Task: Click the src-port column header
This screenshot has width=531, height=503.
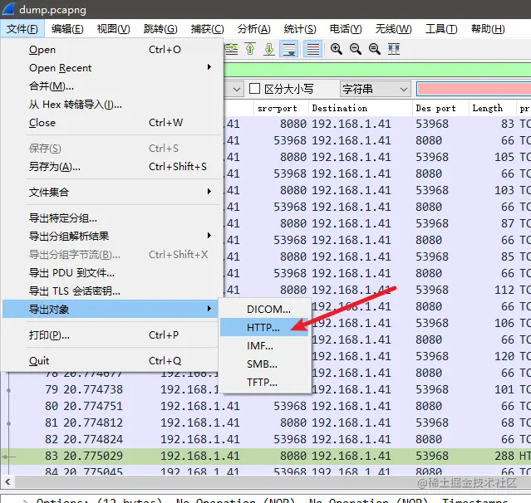Action: click(281, 108)
